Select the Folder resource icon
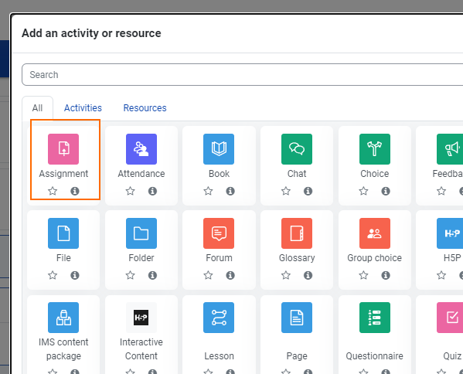The height and width of the screenshot is (374, 463). pos(141,233)
